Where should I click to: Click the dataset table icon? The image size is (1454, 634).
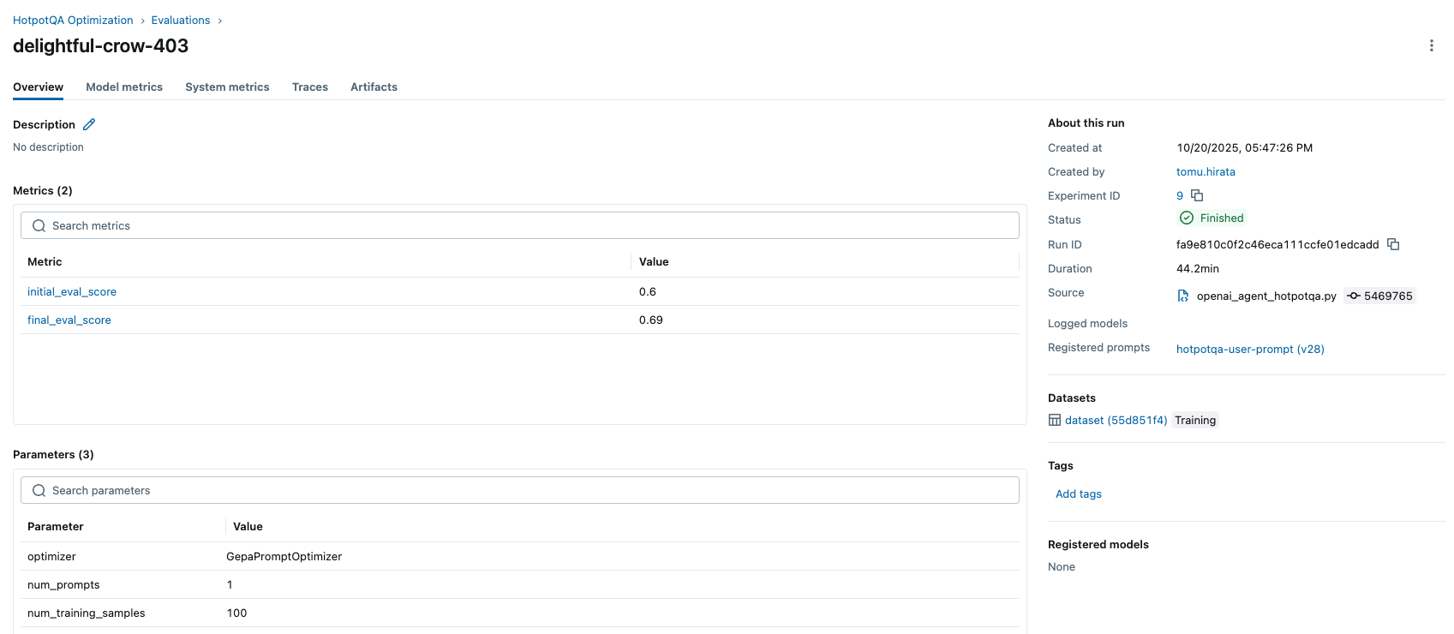(x=1055, y=420)
